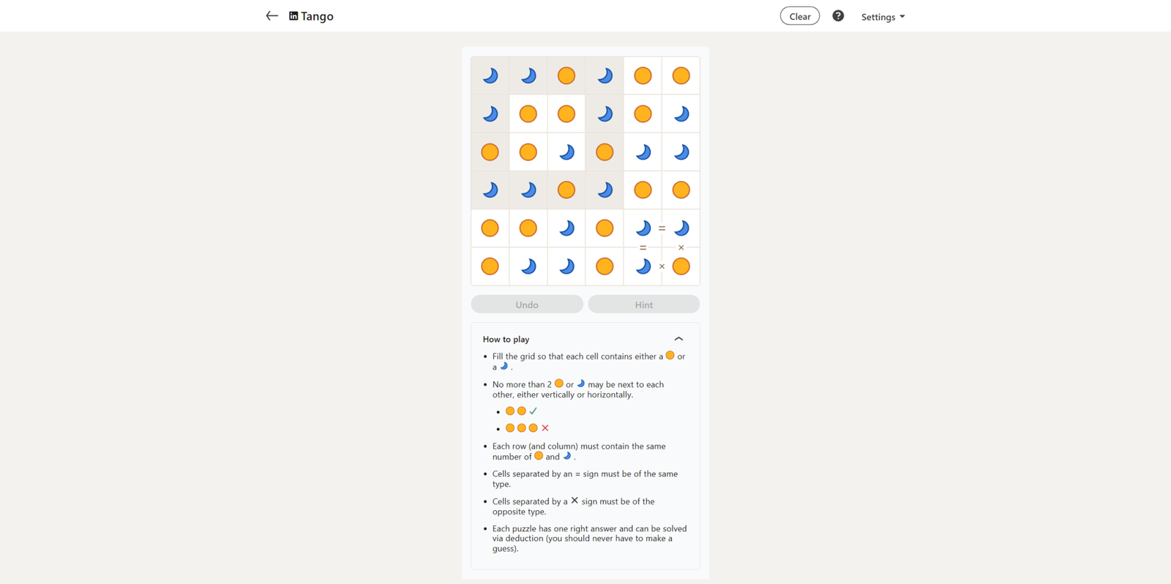Click the Undo button
This screenshot has height=584, width=1171.
pyautogui.click(x=527, y=304)
